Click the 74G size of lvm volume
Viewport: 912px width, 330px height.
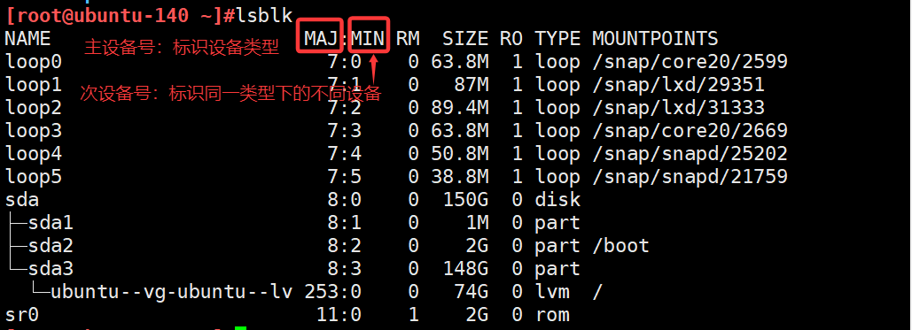pyautogui.click(x=472, y=292)
